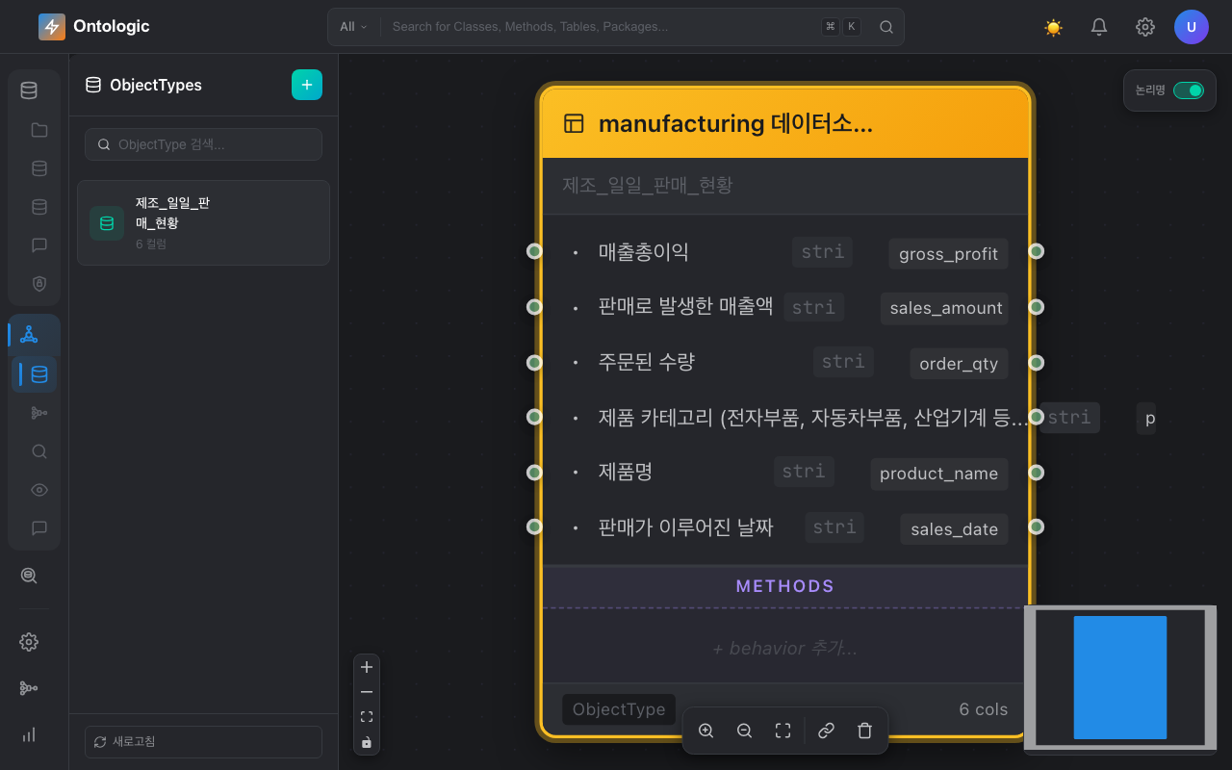Click the sales_date field tag

(954, 528)
